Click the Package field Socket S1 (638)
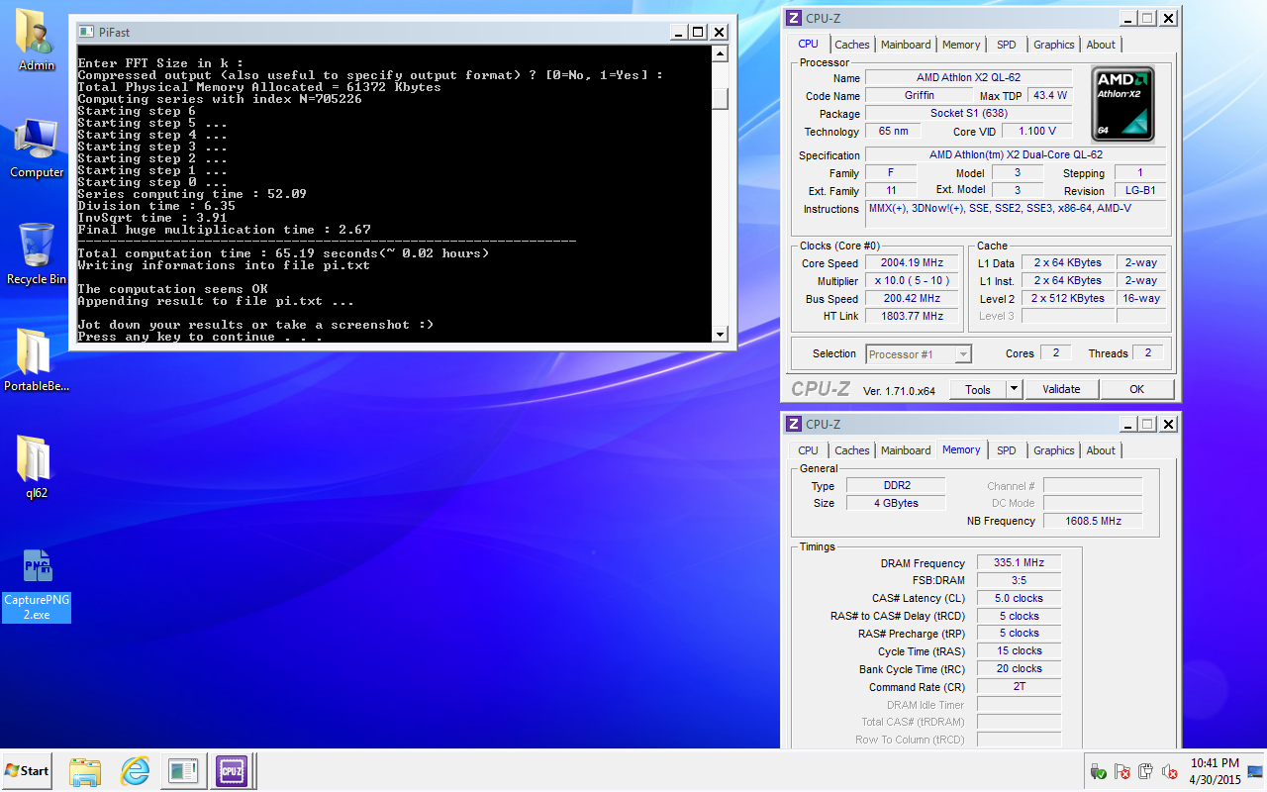1267x792 pixels. (x=968, y=114)
